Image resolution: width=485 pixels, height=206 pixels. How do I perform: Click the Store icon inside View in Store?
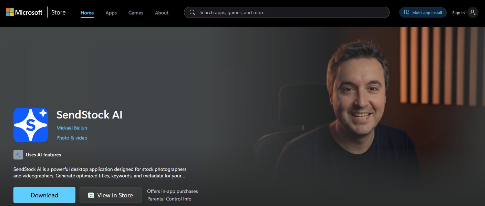(90, 195)
